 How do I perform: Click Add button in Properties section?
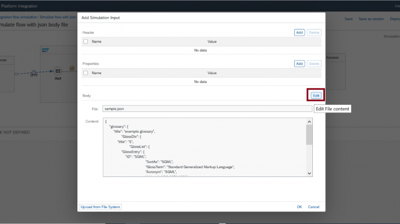point(299,63)
